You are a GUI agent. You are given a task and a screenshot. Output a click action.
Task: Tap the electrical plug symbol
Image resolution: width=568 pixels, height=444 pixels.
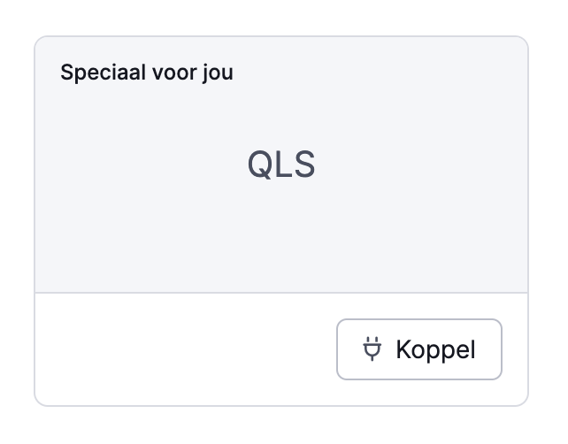pos(372,348)
